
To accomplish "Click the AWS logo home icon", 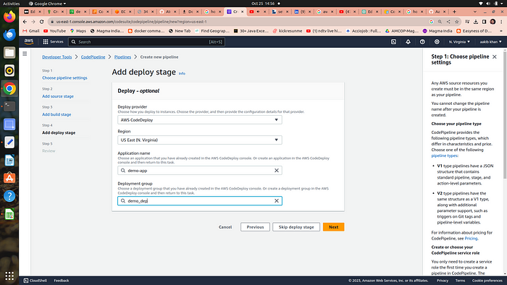I will tap(29, 42).
